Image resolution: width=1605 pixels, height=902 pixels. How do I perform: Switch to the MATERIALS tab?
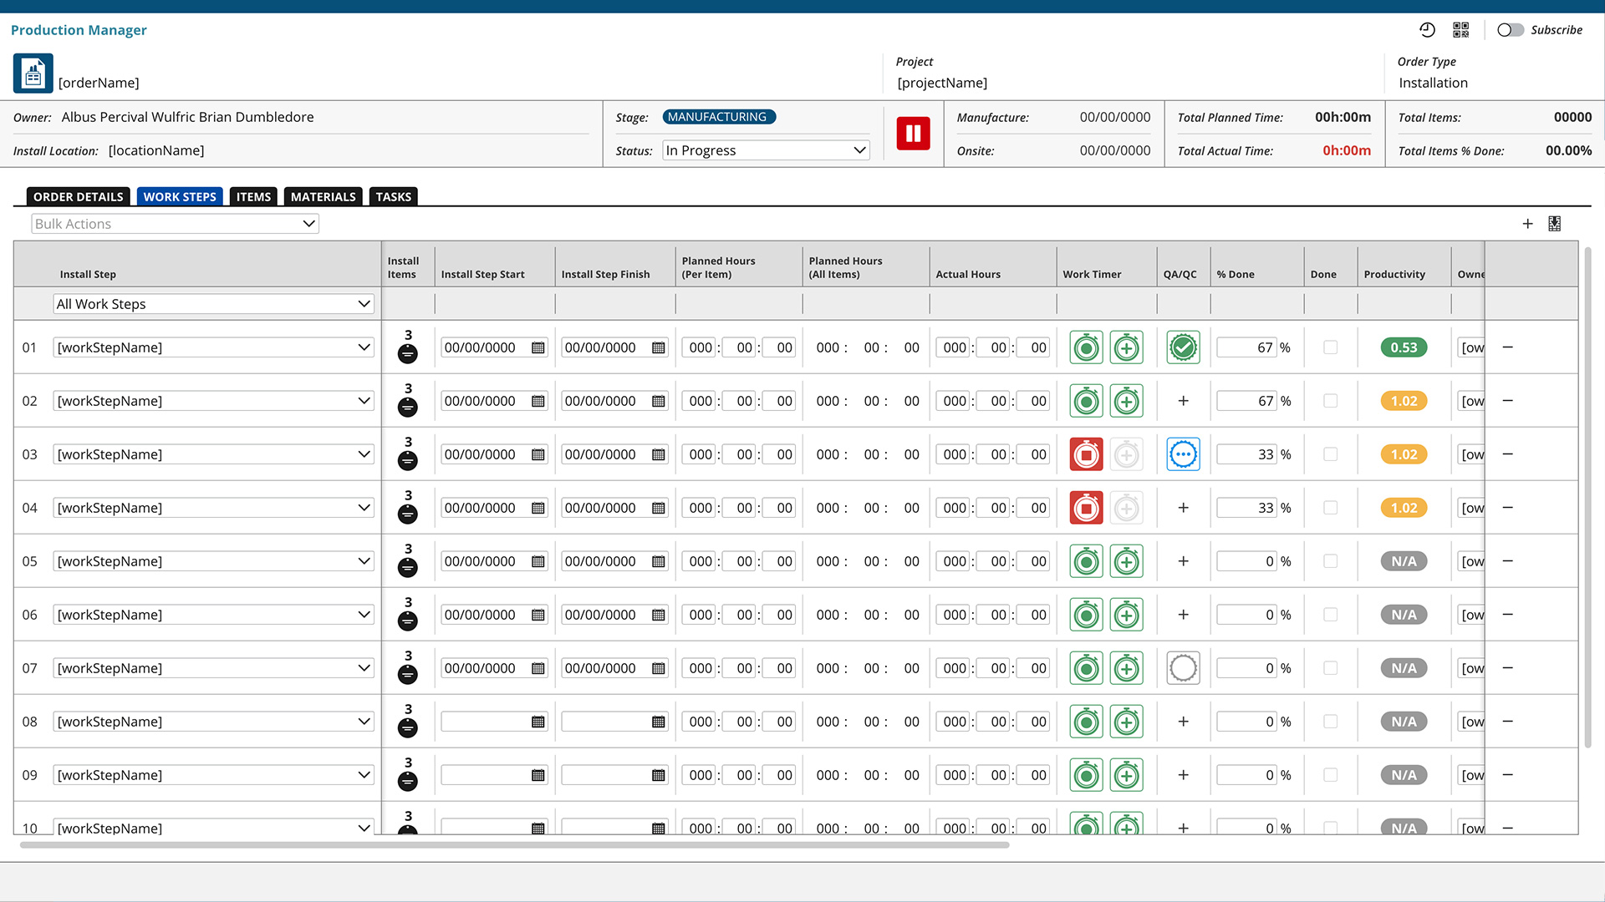[323, 197]
